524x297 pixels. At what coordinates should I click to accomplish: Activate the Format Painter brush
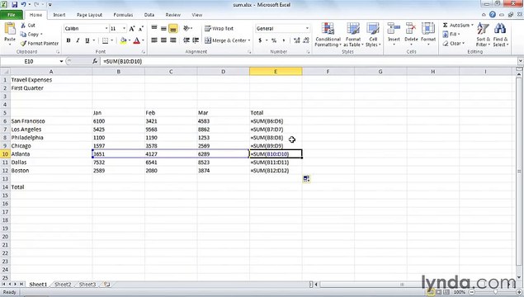23,43
